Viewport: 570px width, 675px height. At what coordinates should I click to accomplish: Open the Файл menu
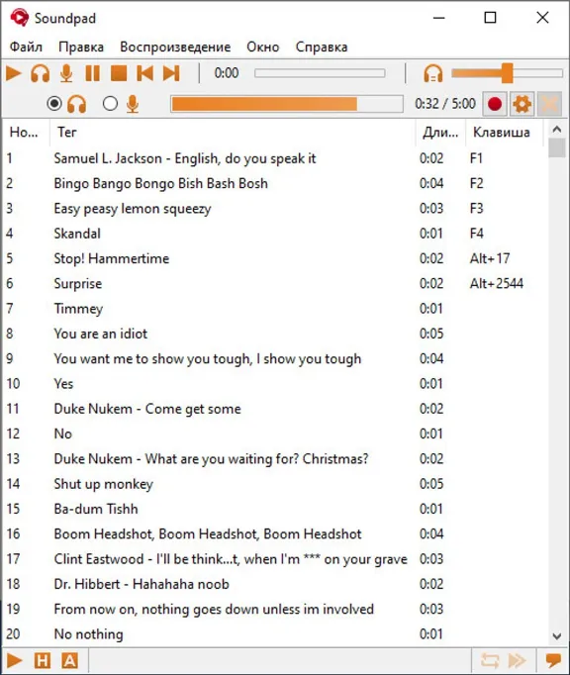[x=26, y=47]
